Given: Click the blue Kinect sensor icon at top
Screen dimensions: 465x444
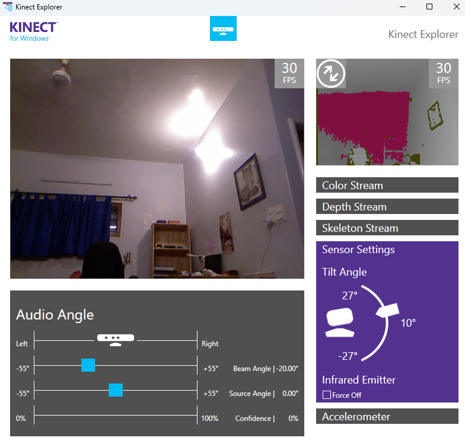Looking at the screenshot, I should coord(223,28).
